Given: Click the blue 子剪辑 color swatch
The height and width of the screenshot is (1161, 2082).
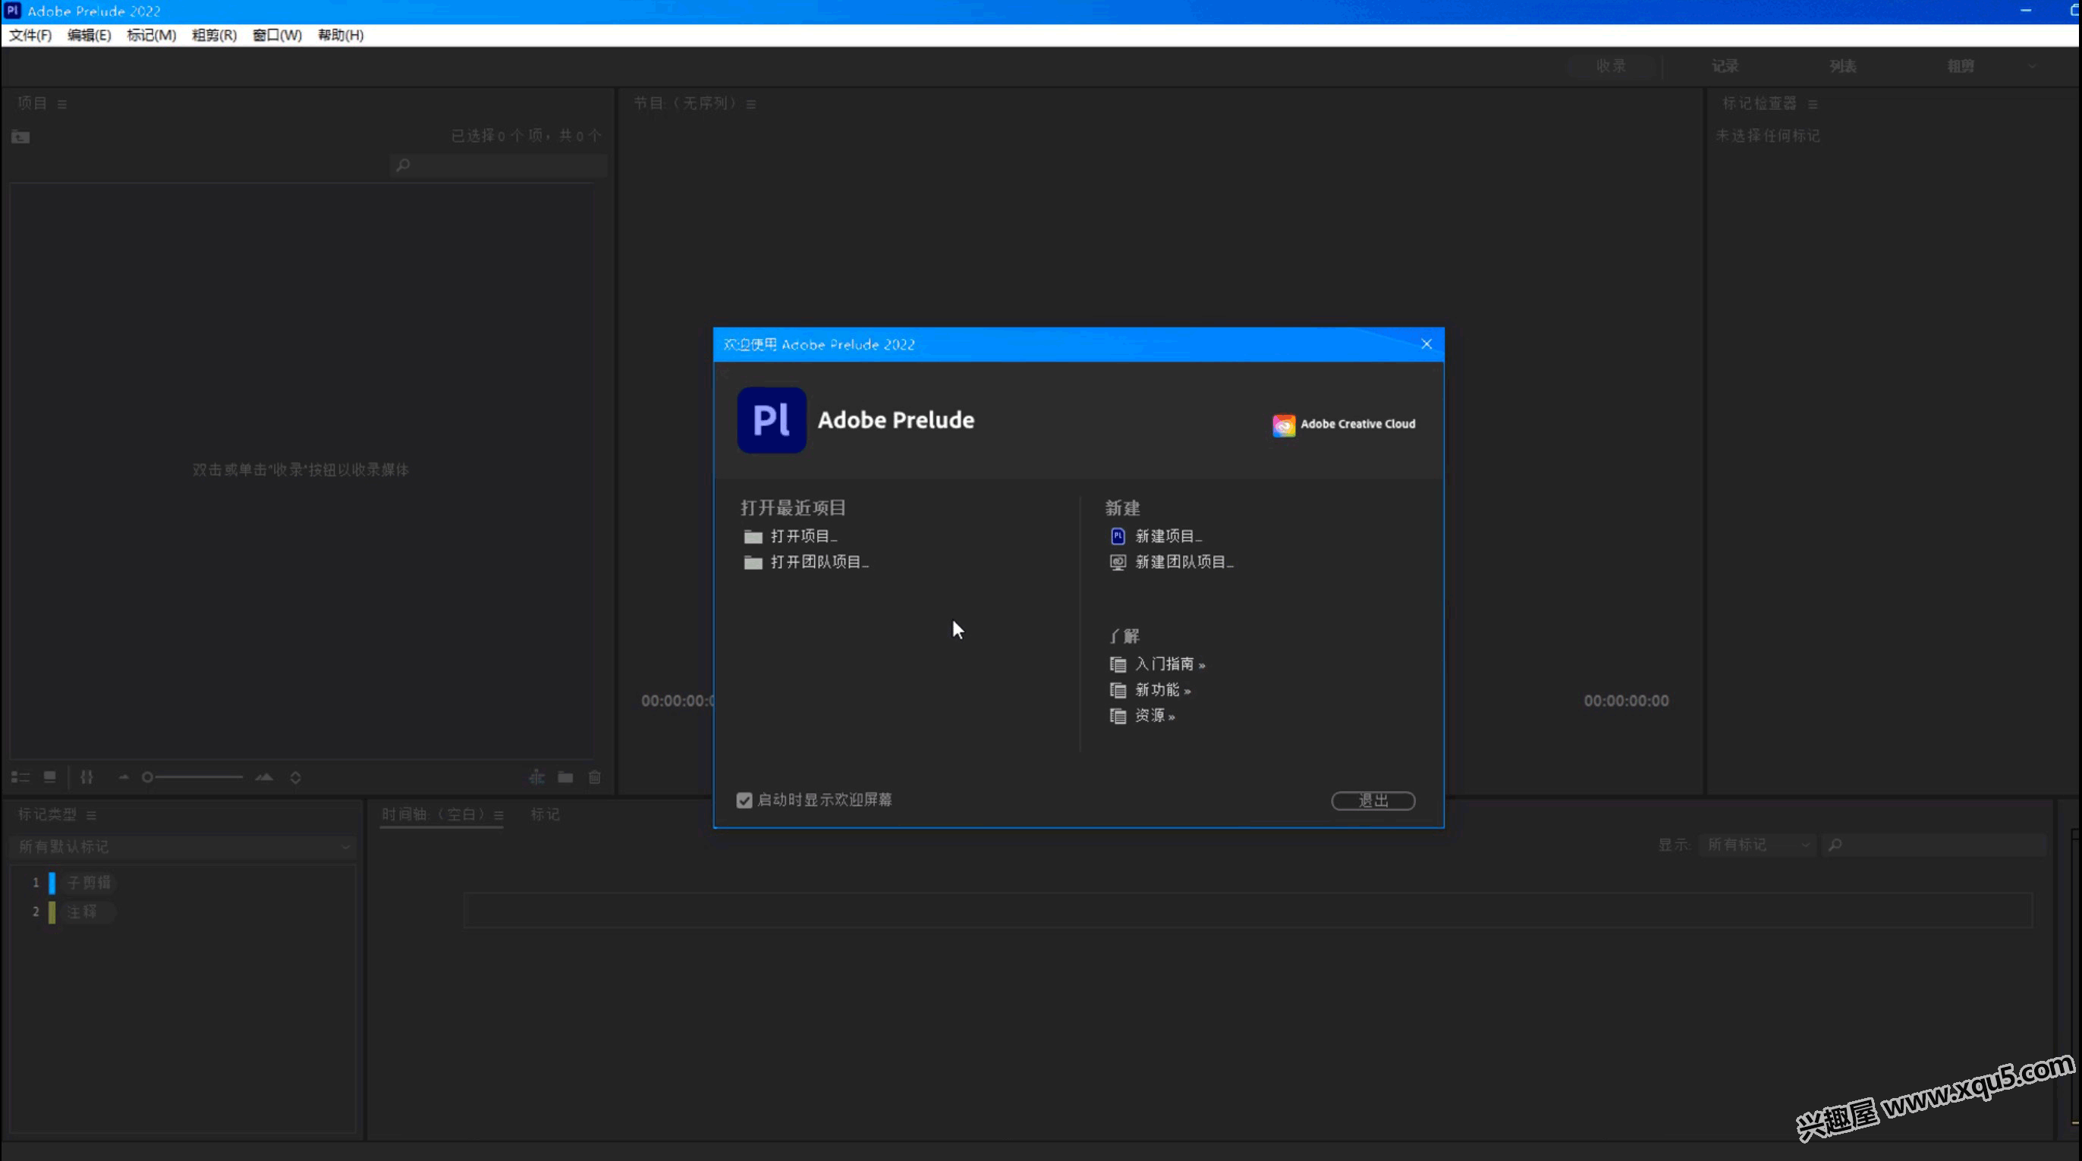Looking at the screenshot, I should coord(52,883).
